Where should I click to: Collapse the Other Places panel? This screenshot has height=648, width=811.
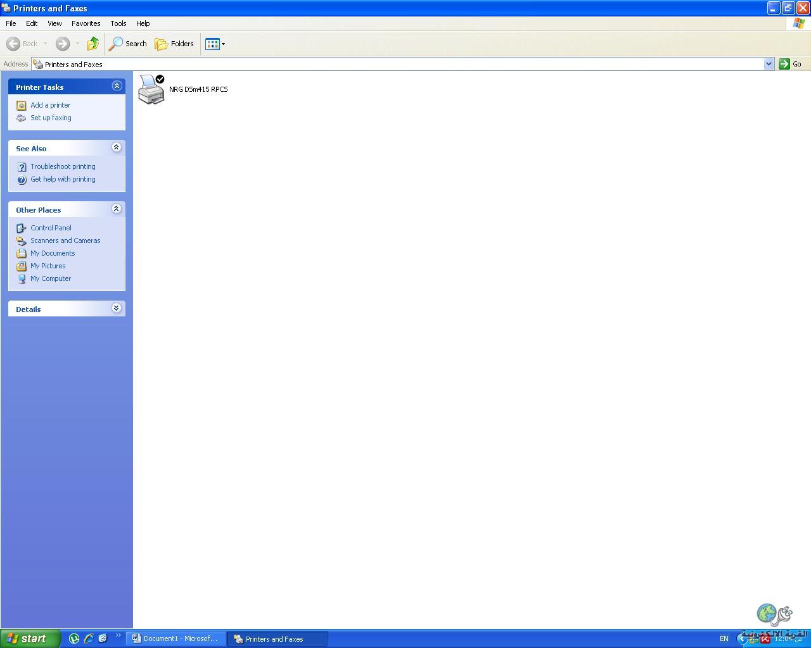coord(117,209)
